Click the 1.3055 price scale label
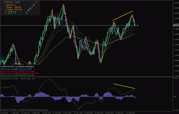 [x=176, y=55]
